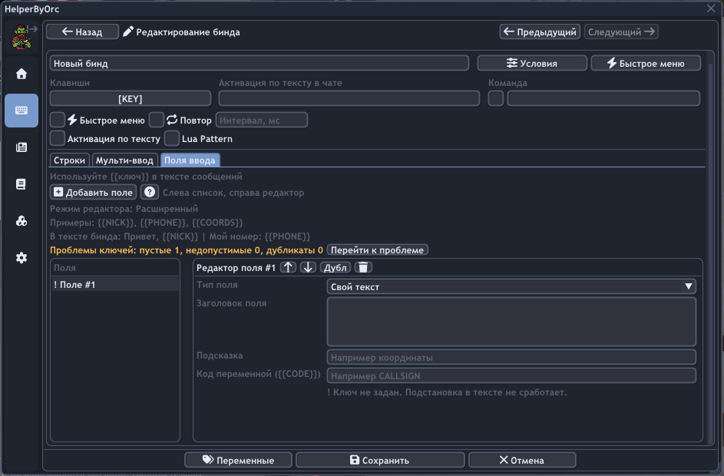Switch to the Мульти-ввод tab

125,160
